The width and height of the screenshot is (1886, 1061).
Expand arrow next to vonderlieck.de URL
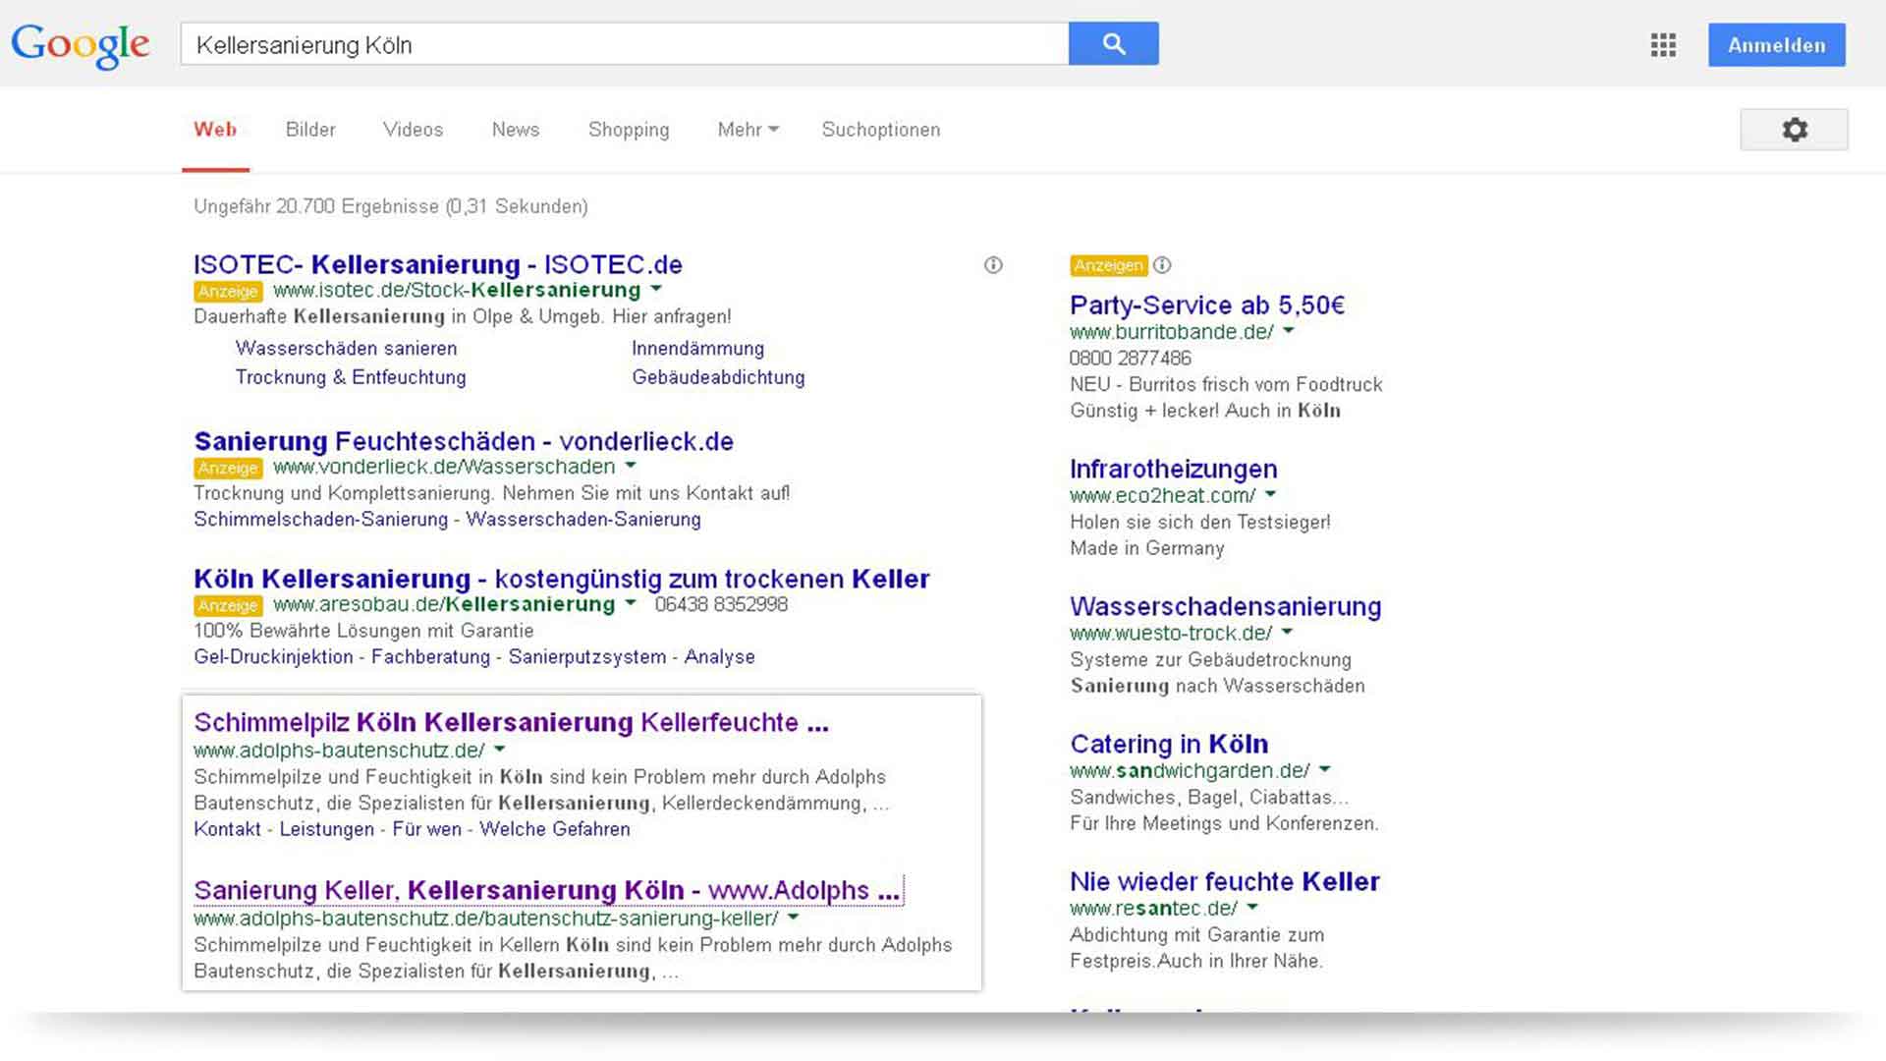coord(631,467)
